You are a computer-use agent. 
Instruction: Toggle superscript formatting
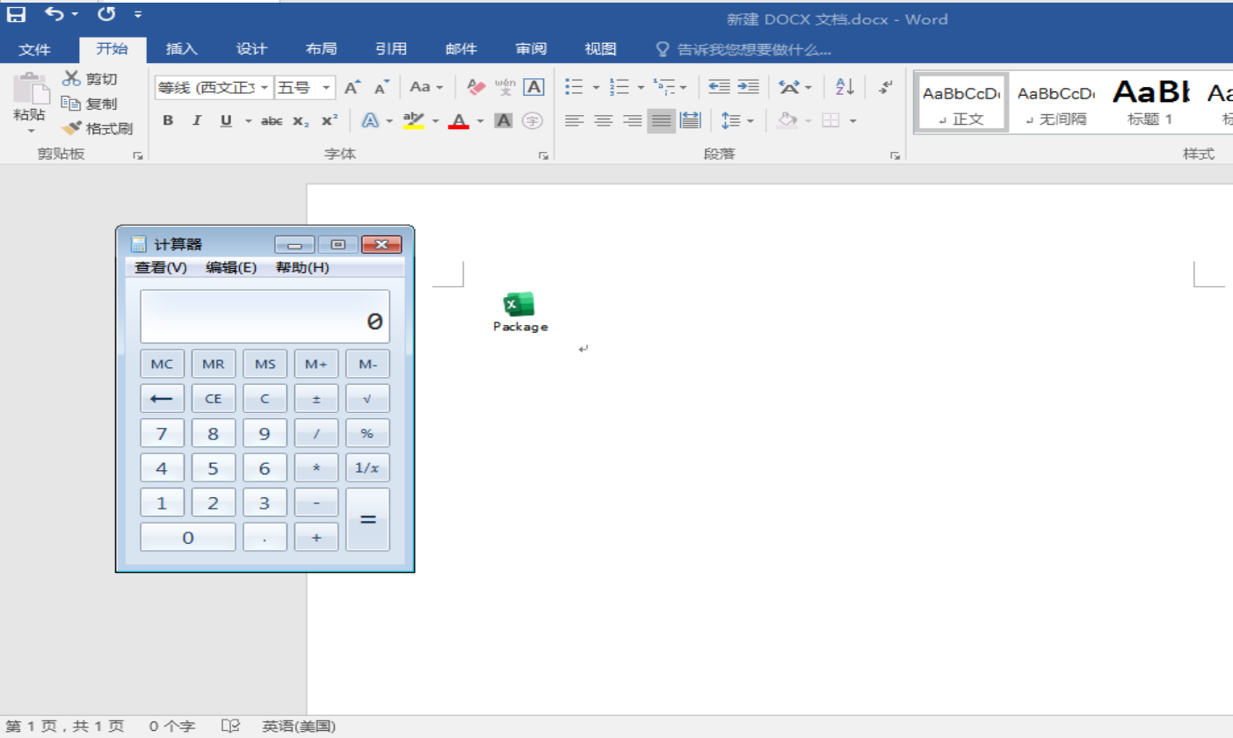tap(330, 120)
